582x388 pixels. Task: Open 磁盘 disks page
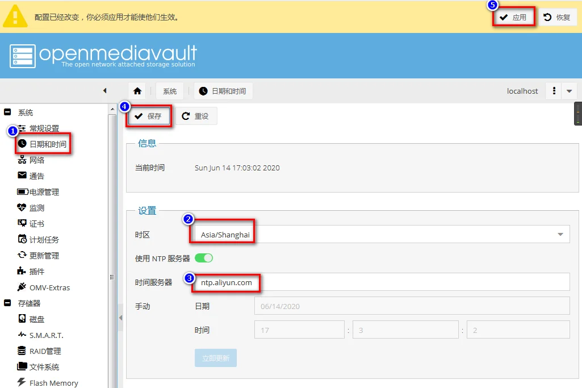[x=31, y=319]
